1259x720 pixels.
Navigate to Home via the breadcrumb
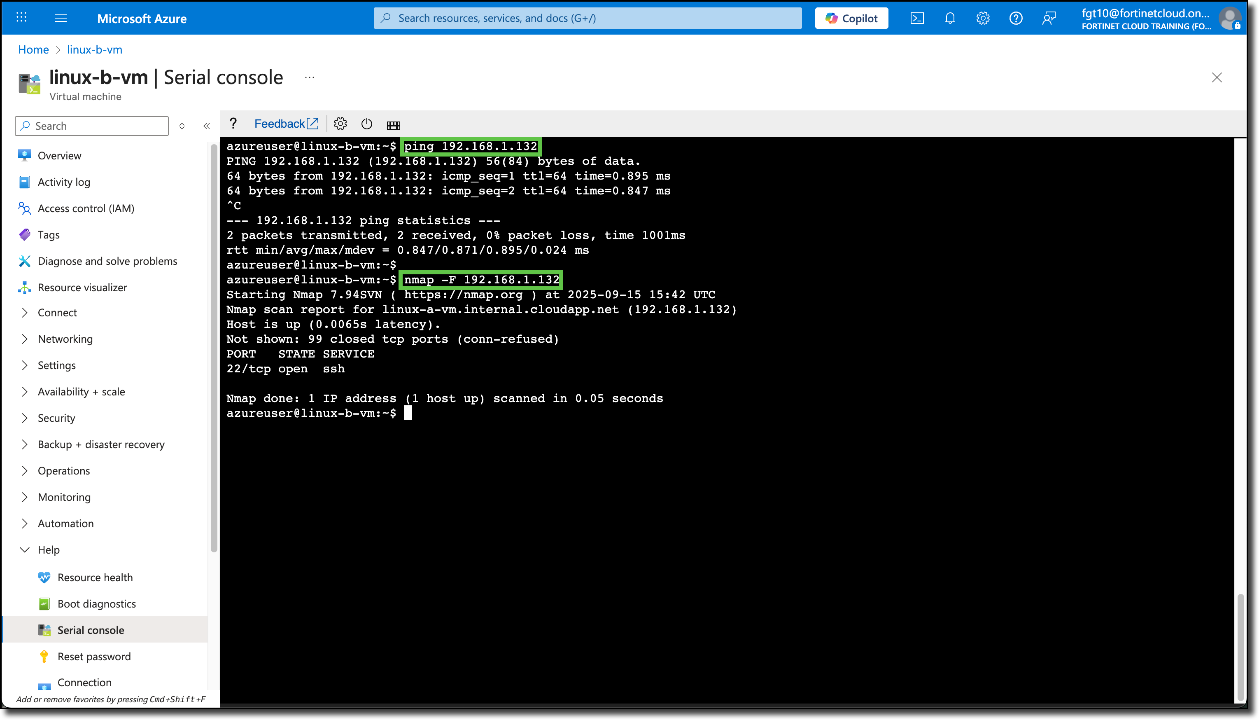tap(33, 49)
